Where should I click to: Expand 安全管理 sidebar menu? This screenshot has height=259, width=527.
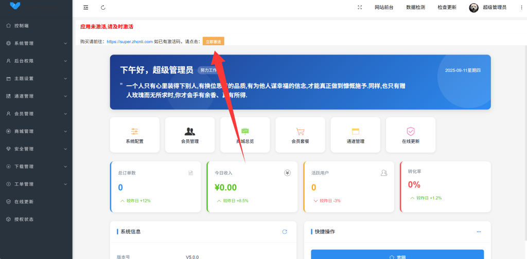(36, 149)
